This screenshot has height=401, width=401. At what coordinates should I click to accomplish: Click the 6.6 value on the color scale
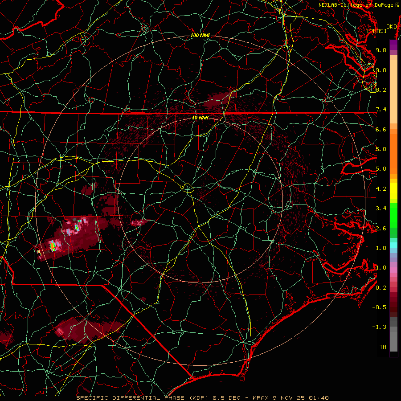coord(381,129)
